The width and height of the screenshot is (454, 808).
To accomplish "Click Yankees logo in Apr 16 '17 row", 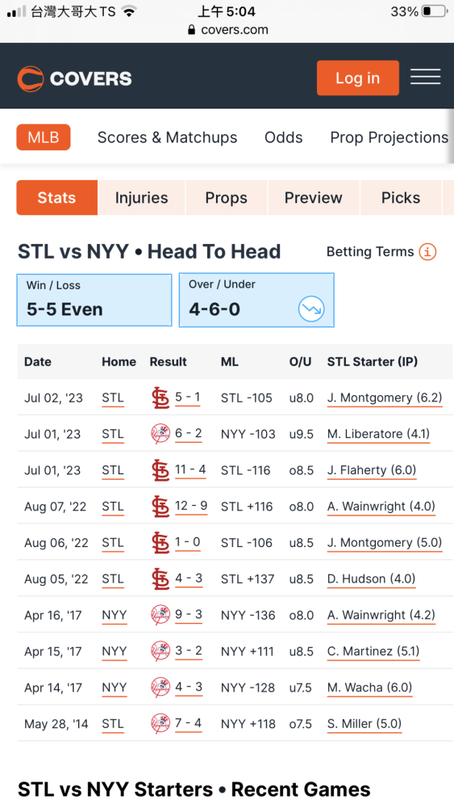I will tap(160, 615).
